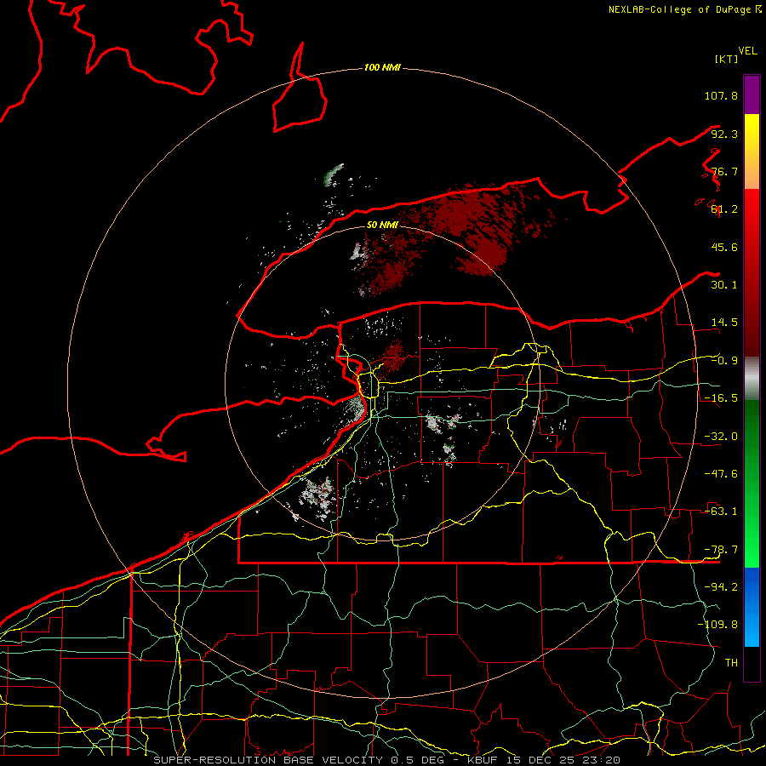The width and height of the screenshot is (766, 766).
Task: Select the 107.8 legend value
Action: 721,95
